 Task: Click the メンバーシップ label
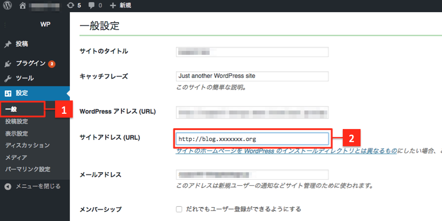click(100, 209)
